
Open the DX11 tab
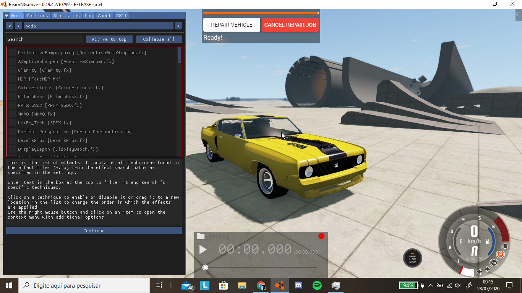(x=122, y=16)
